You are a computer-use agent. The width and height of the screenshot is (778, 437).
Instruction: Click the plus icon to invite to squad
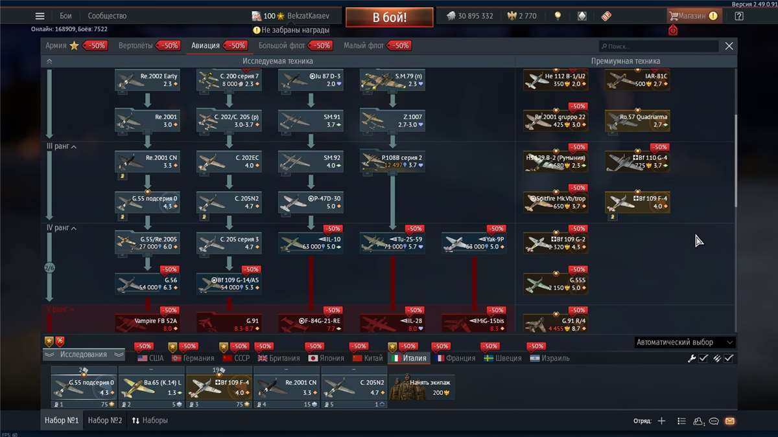pyautogui.click(x=661, y=421)
